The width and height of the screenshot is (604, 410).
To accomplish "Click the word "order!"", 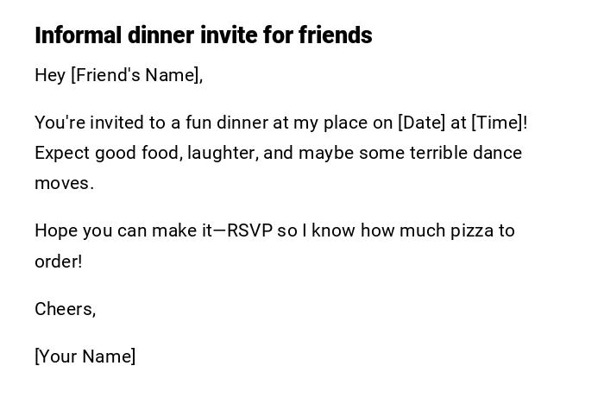I will [x=58, y=262].
